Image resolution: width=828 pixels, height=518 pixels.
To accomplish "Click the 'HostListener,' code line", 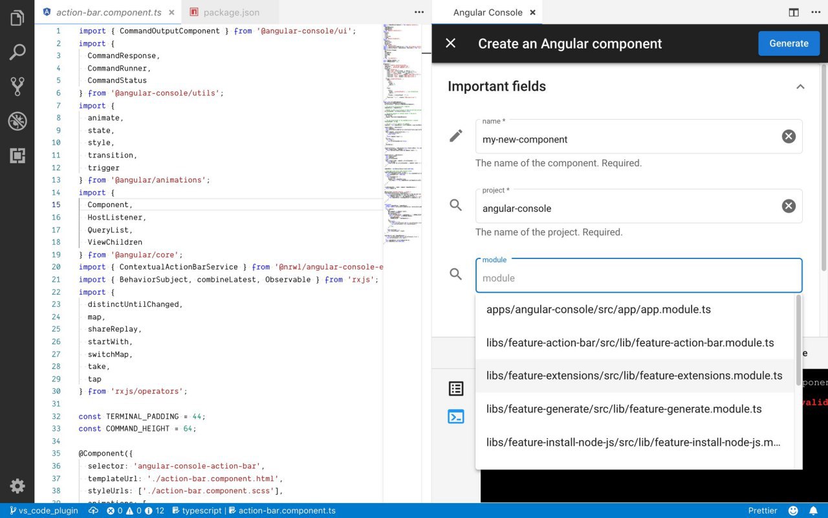I will (117, 217).
